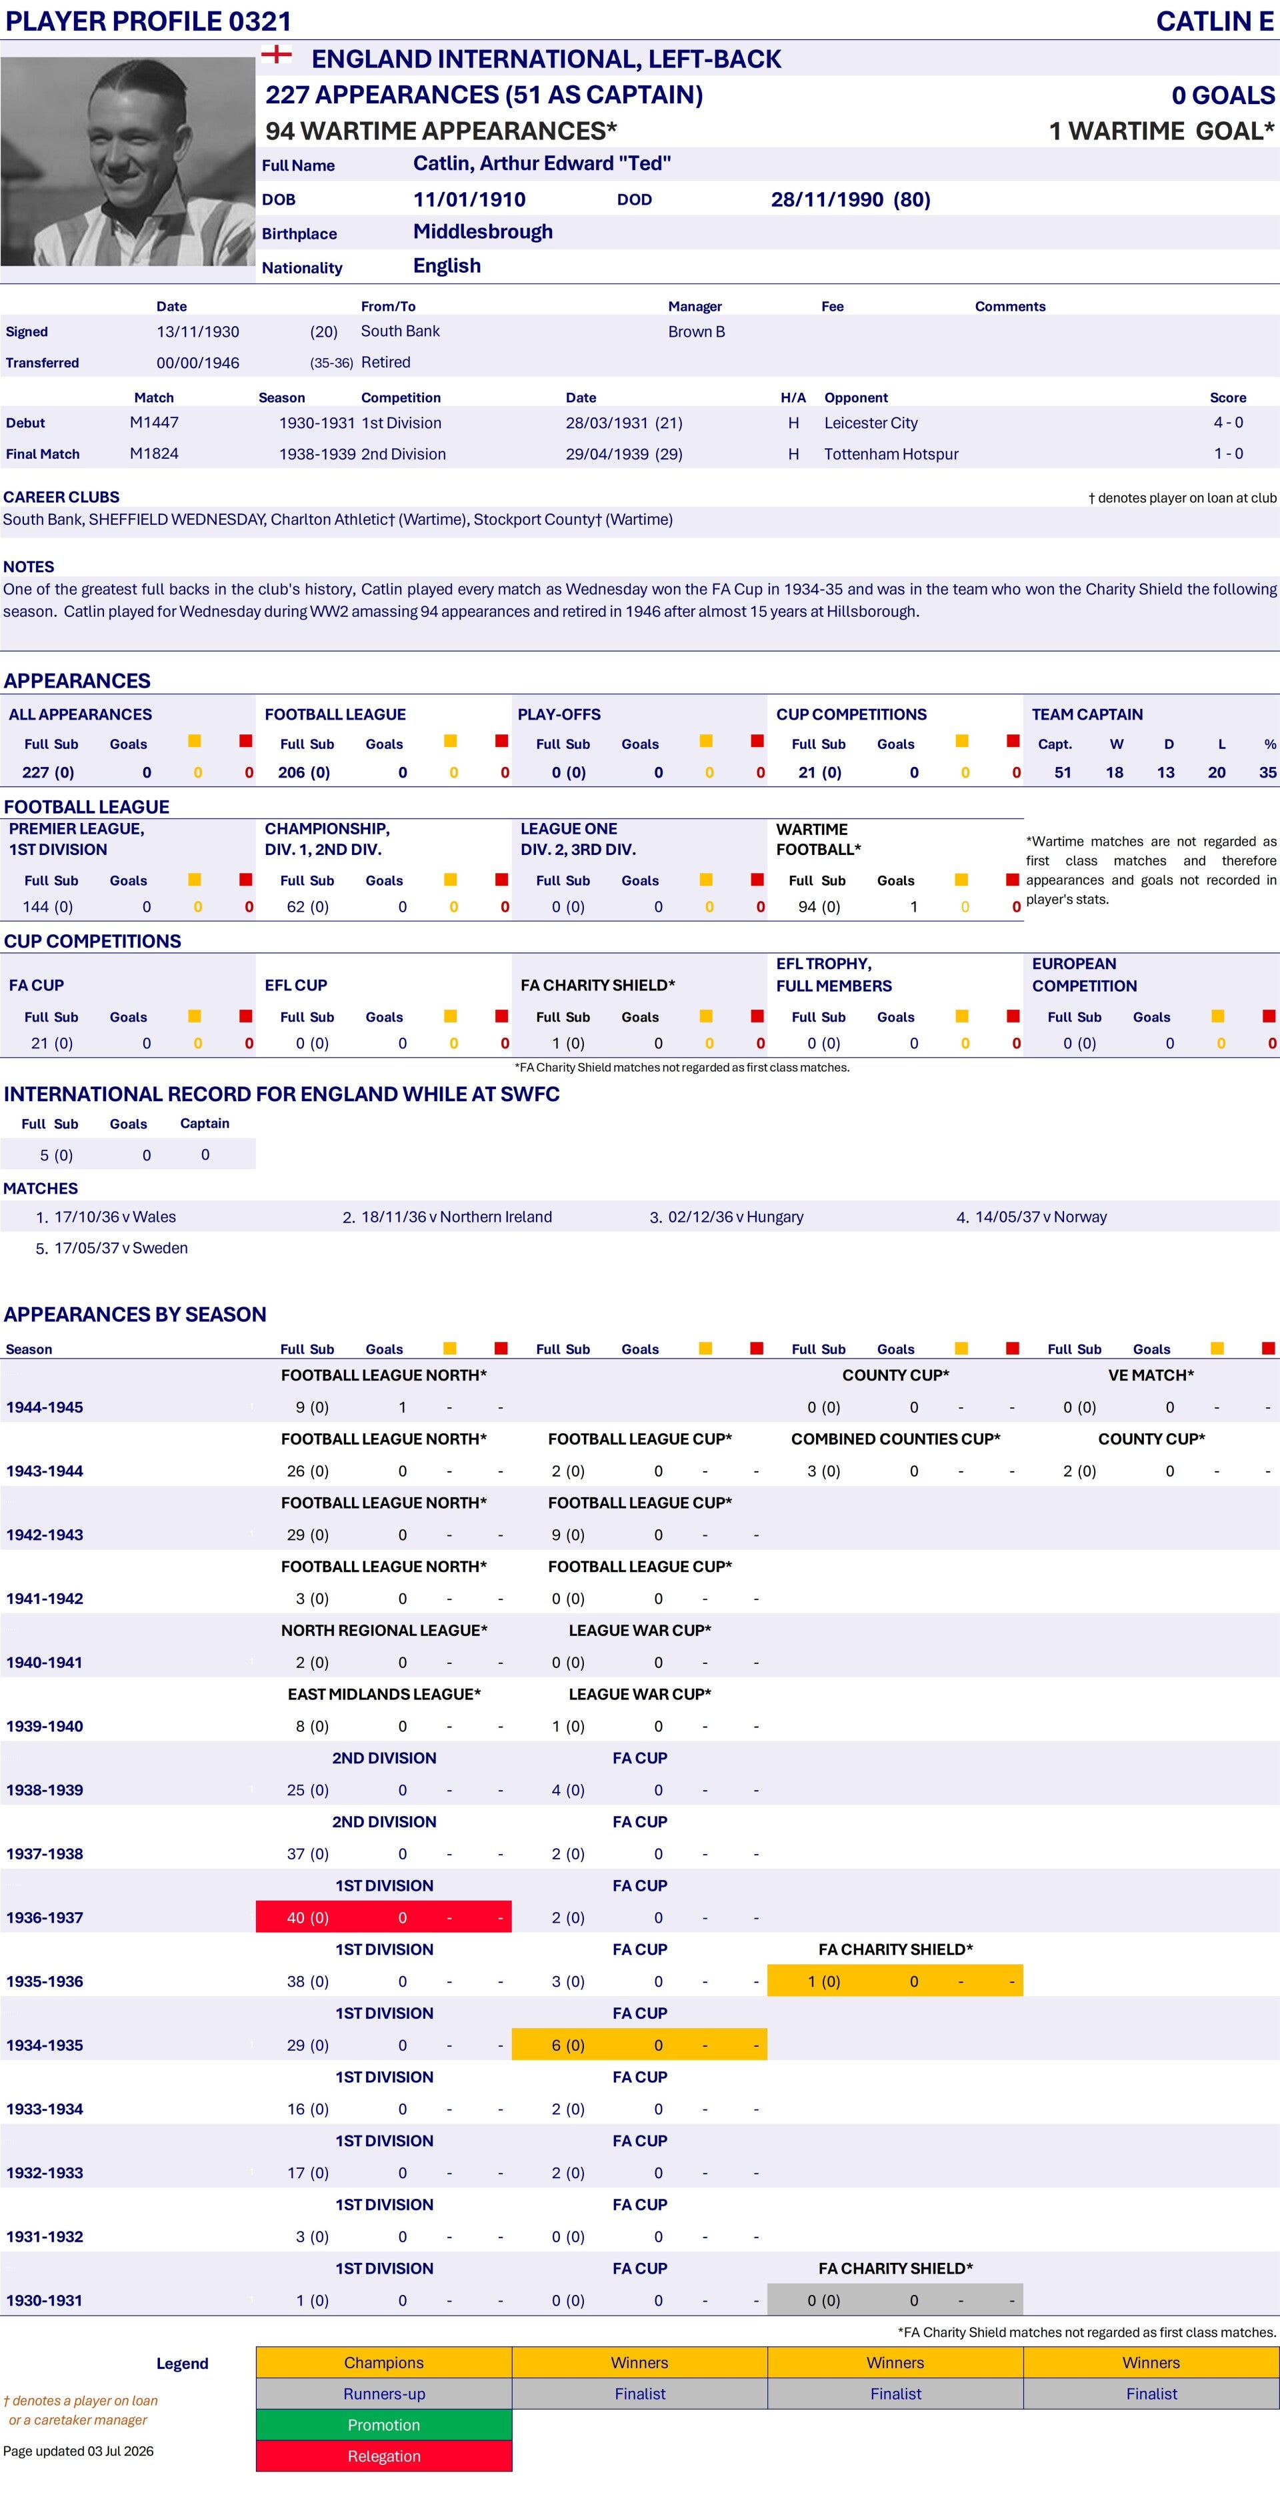
Task: Select the green Promotion legend swatch
Action: coord(383,2424)
